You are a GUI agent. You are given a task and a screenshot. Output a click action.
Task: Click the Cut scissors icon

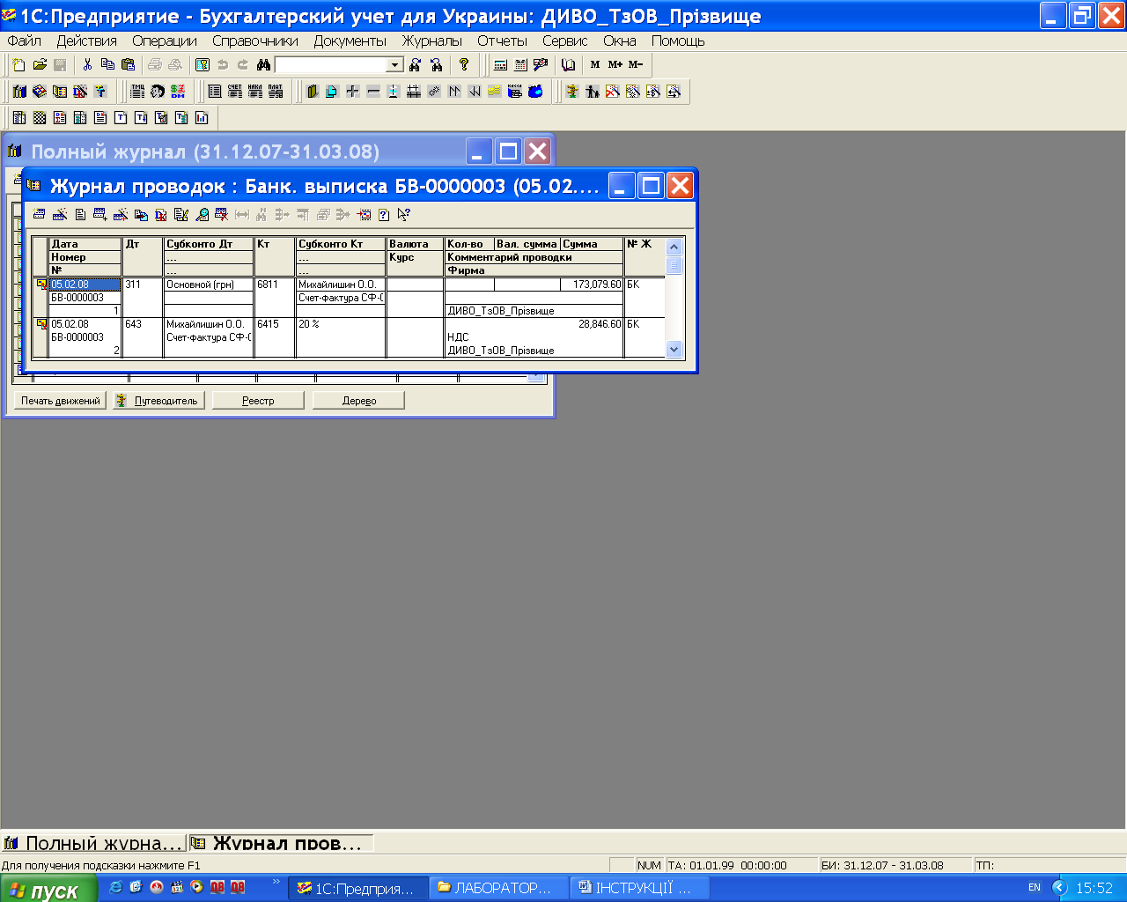[87, 65]
